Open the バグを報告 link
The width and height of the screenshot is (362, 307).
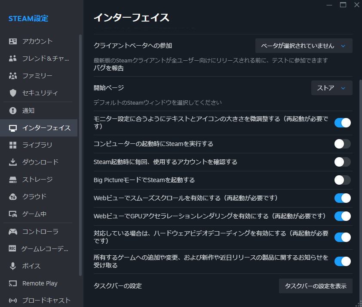coord(109,68)
